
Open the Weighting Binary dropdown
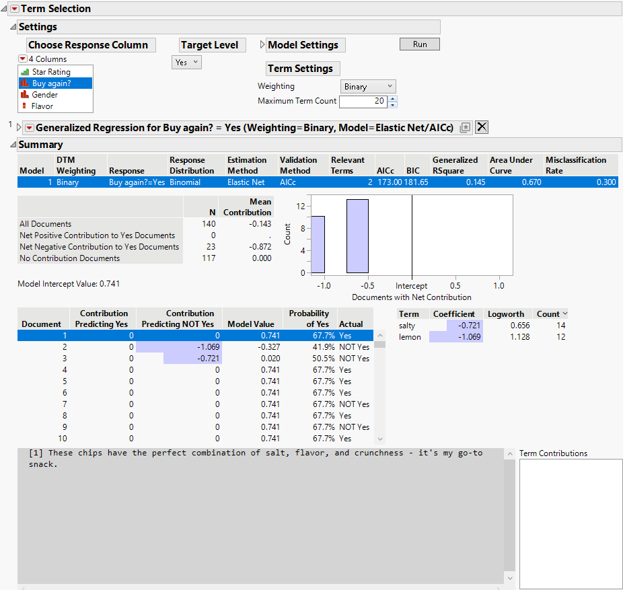point(367,86)
